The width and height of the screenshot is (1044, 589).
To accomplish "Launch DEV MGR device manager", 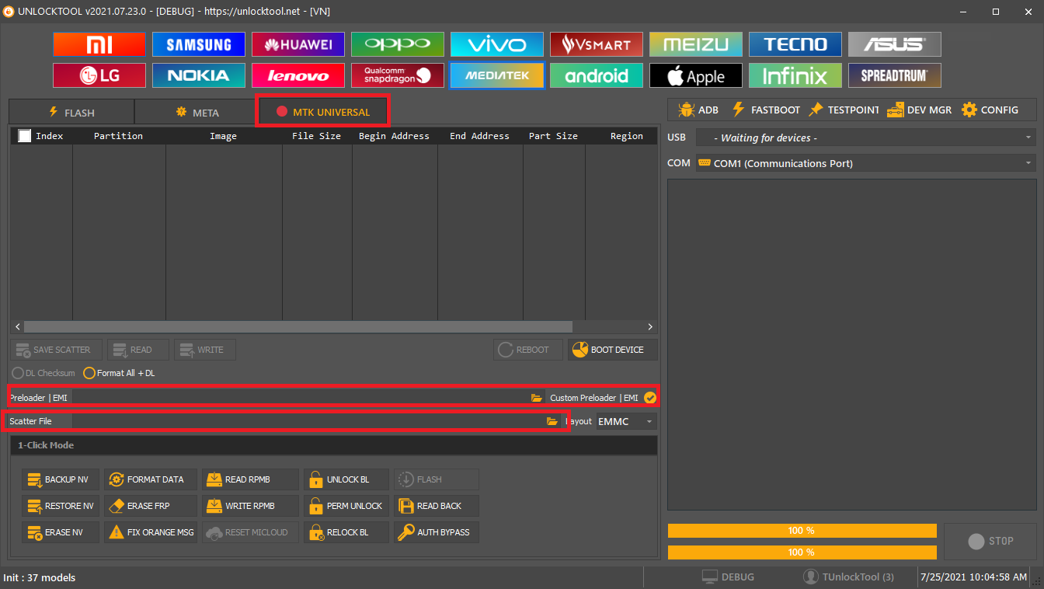I will pos(919,110).
